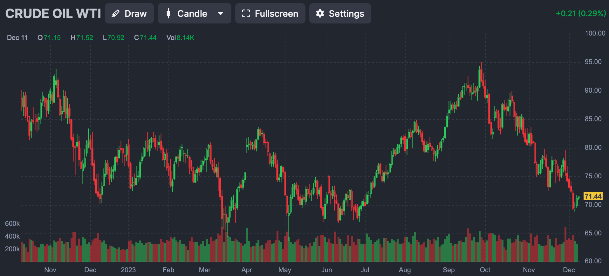Viewport: 609px width, 276px height.
Task: Click the Fullscreen brackets icon
Action: [x=246, y=14]
